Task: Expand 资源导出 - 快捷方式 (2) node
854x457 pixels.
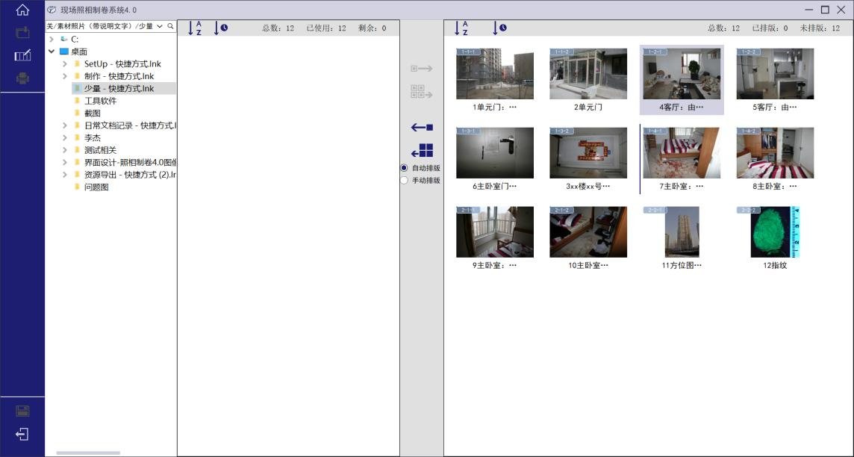Action: (x=64, y=175)
